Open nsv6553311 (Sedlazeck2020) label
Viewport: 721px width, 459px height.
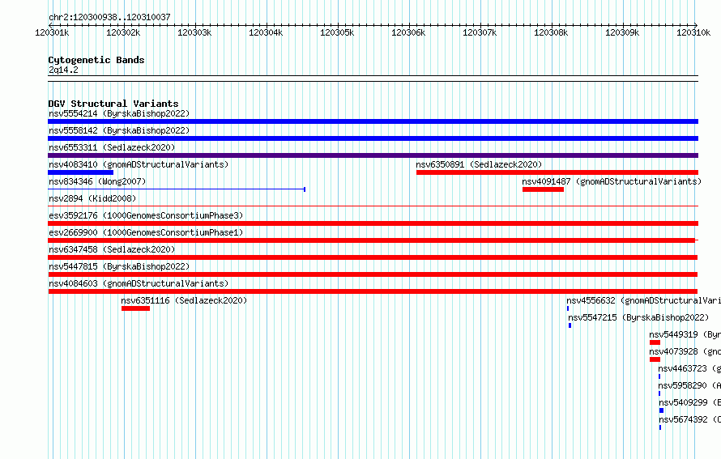pos(112,147)
